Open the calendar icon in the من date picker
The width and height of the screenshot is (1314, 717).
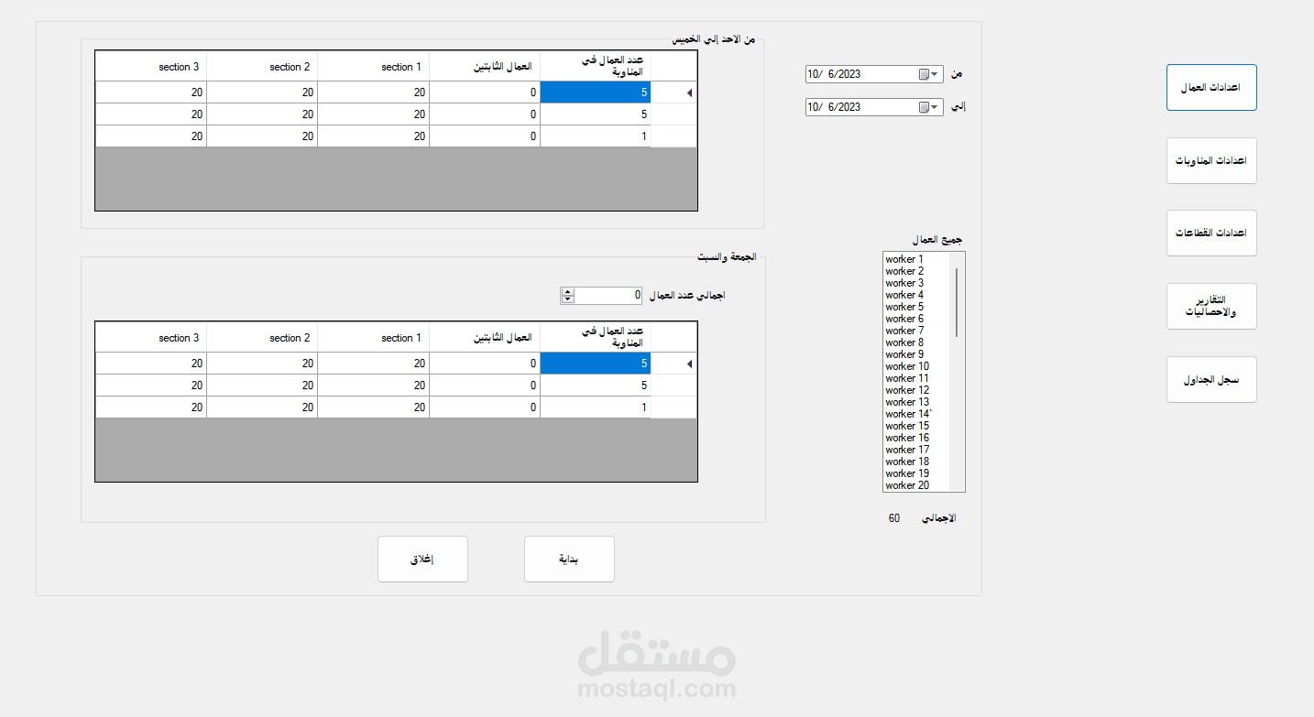click(x=925, y=74)
